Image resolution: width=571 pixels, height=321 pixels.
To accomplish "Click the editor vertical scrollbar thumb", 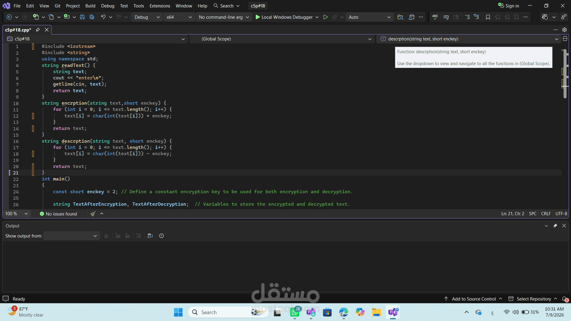I will pyautogui.click(x=565, y=74).
